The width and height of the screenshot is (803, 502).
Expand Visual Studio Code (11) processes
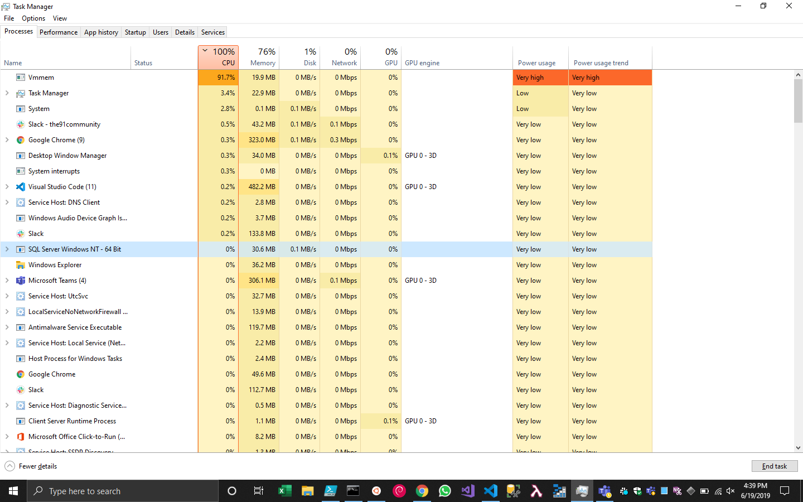pos(7,187)
